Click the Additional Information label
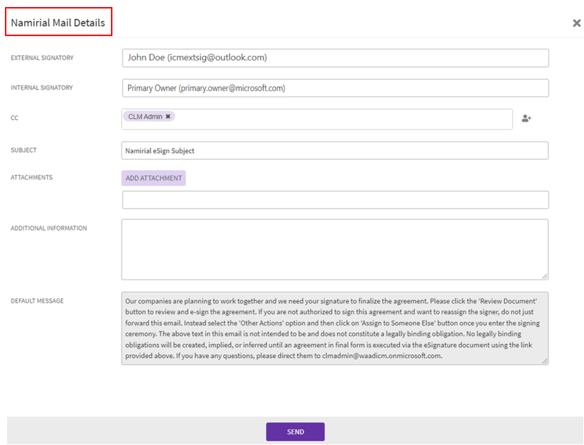This screenshot has width=584, height=445. tap(49, 229)
